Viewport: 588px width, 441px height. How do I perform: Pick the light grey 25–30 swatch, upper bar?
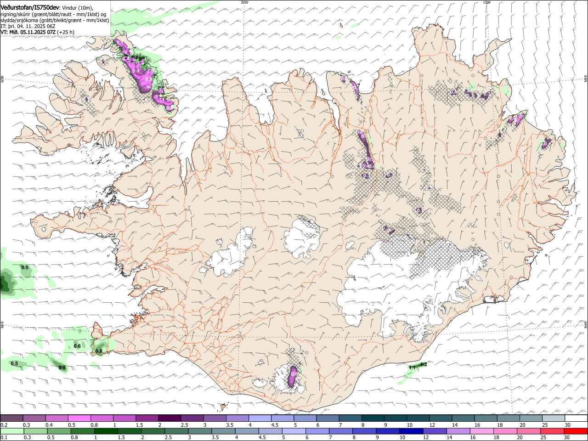554,418
